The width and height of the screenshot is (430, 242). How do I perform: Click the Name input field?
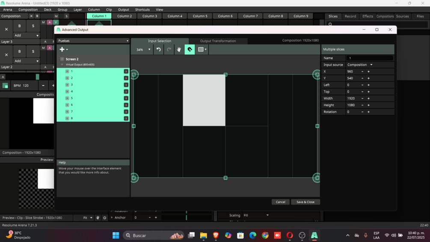click(x=369, y=58)
